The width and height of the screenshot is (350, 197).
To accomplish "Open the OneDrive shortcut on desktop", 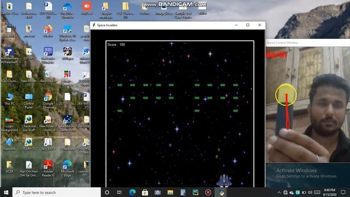I will [67, 10].
